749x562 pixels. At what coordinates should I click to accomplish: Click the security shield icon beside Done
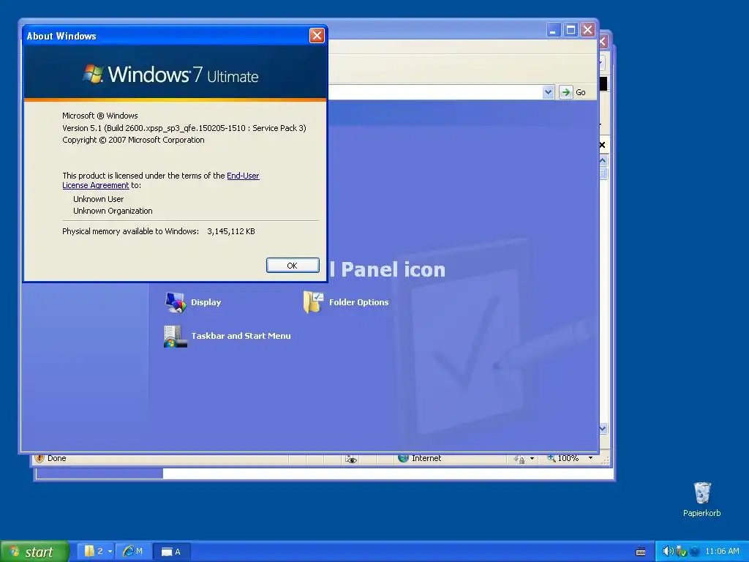click(x=39, y=458)
